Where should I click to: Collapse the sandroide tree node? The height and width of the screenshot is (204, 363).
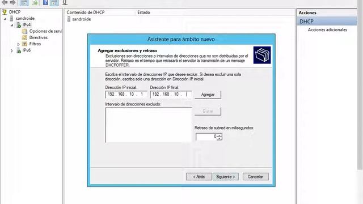[5, 19]
